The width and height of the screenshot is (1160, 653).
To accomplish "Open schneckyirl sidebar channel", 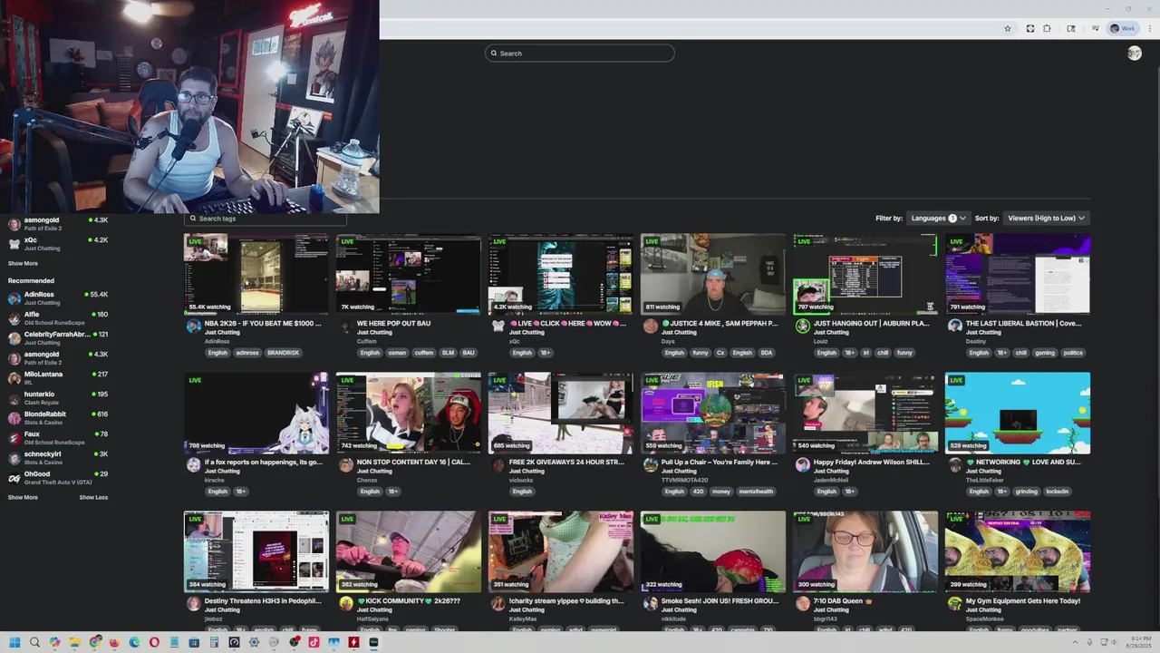I will (58, 458).
